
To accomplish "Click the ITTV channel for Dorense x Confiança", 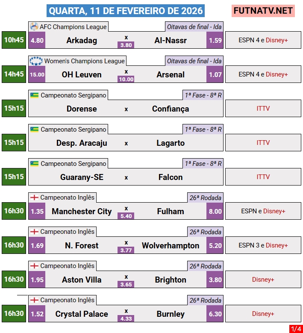I will 263,109.
